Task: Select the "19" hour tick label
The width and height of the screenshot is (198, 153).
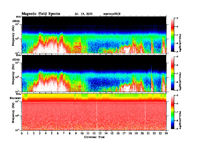Action: click(136, 133)
